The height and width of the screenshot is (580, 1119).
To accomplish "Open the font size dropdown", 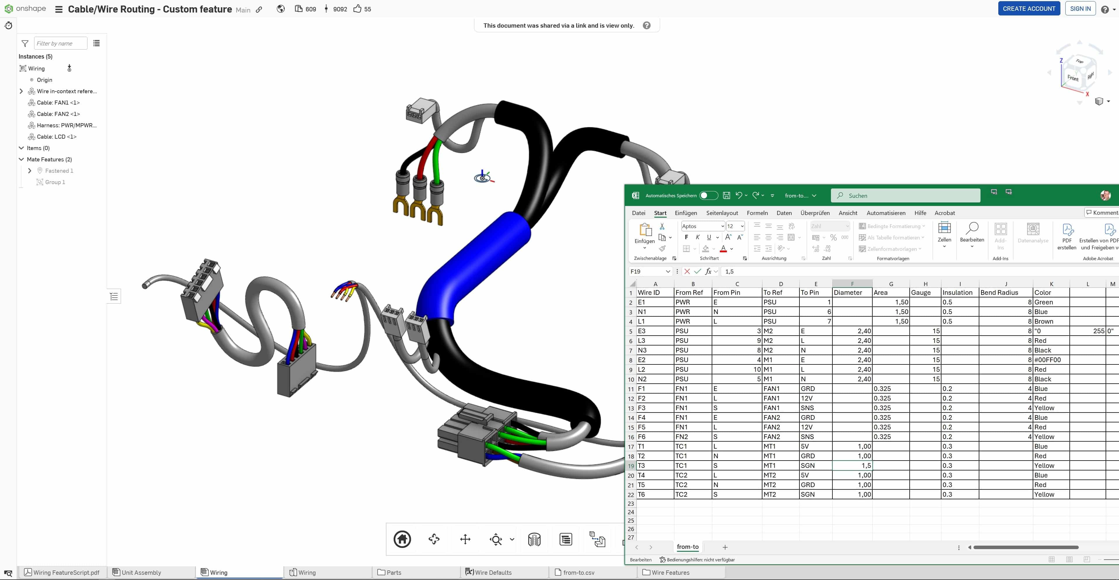I will pyautogui.click(x=742, y=226).
